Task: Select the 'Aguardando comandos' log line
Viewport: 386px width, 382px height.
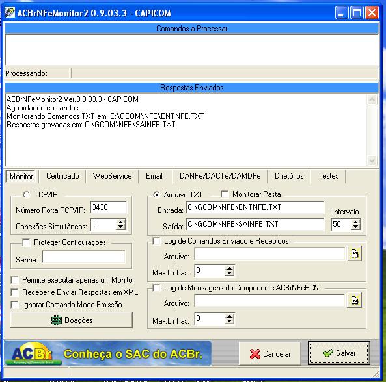Action: pos(42,108)
